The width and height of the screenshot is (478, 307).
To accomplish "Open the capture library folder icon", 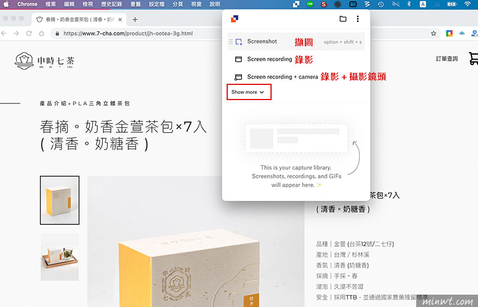I will pyautogui.click(x=343, y=19).
